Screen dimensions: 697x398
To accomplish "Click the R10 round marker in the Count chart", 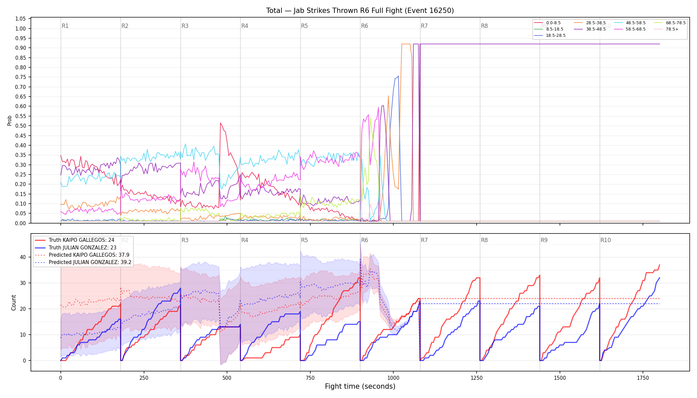I will tap(605, 240).
